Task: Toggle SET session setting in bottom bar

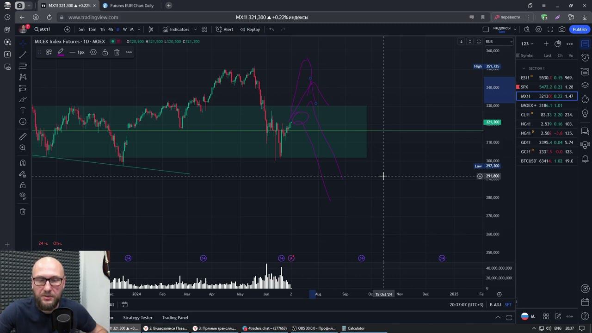Action: pyautogui.click(x=508, y=305)
